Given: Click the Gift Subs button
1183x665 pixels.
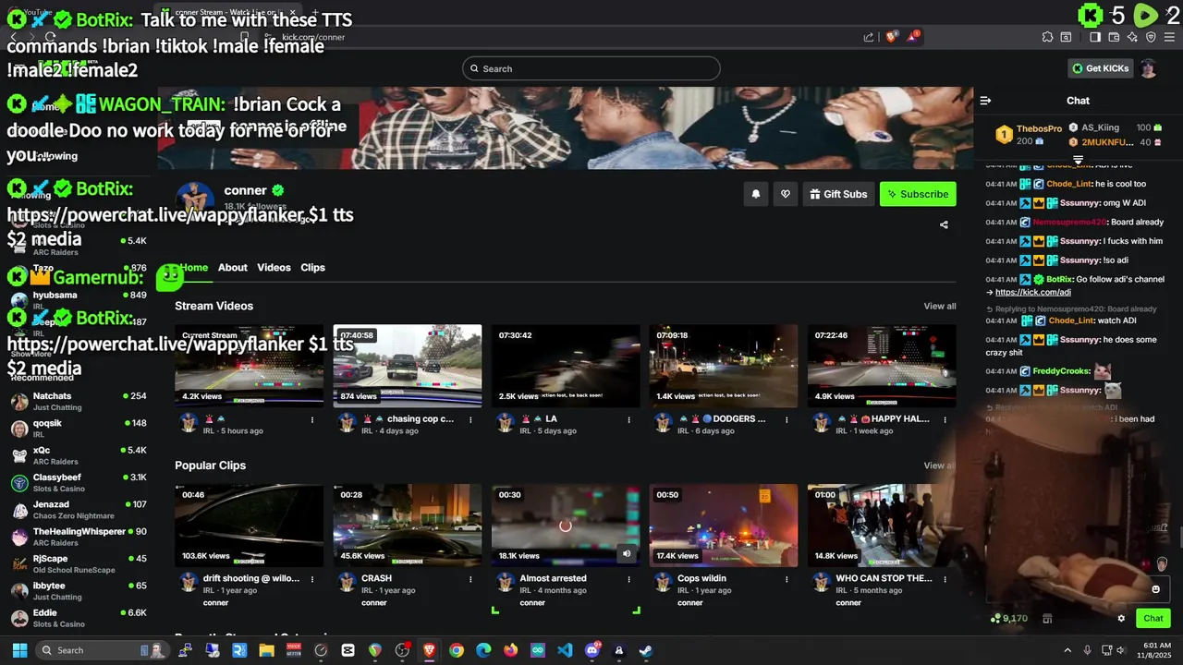Looking at the screenshot, I should coord(838,194).
